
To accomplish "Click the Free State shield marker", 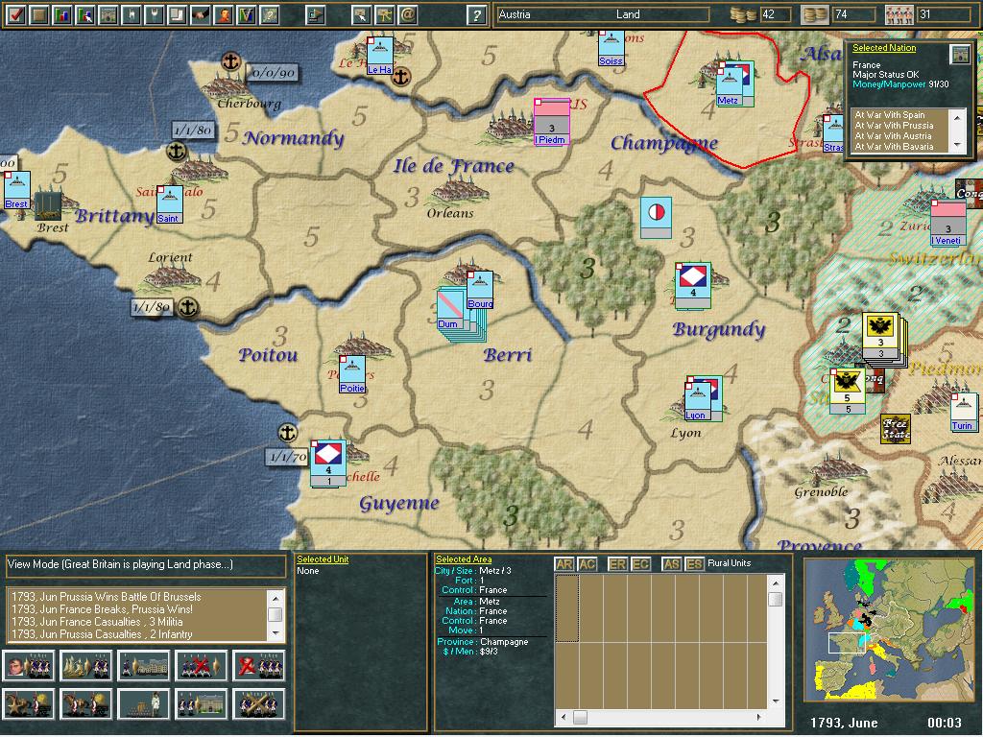I will point(896,429).
